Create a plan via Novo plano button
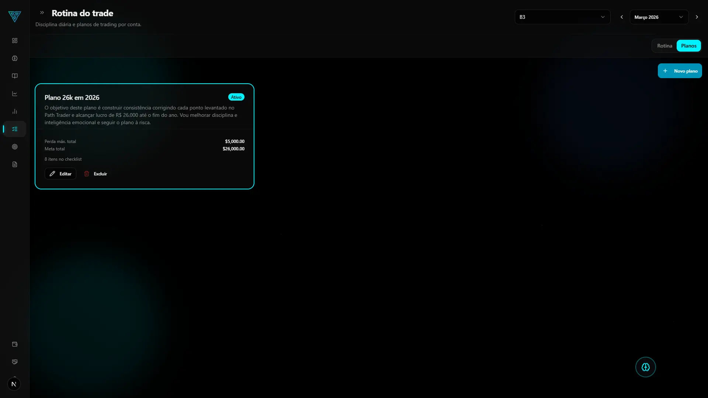 680,70
